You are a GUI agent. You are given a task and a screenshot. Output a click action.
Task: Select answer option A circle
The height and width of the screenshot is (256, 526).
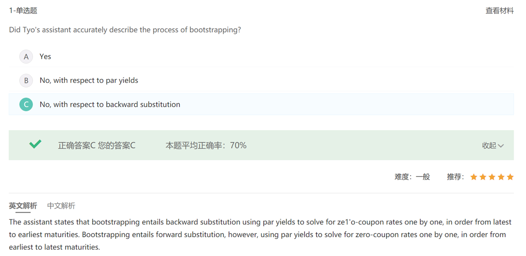(x=26, y=56)
